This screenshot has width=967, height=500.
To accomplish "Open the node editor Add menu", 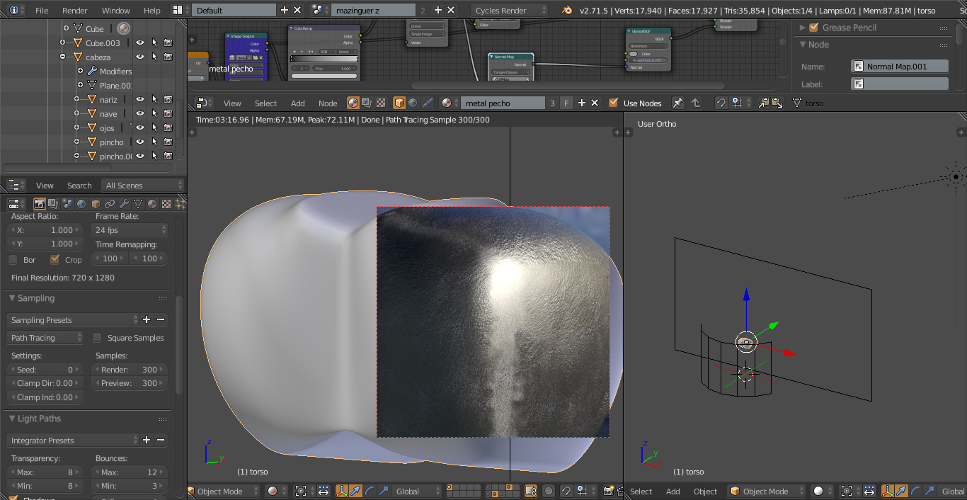I will pos(297,103).
